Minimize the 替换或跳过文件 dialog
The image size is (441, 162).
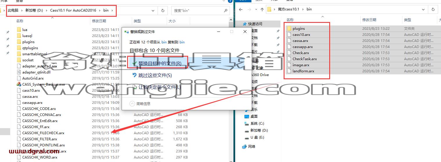pyautogui.click(x=218, y=32)
